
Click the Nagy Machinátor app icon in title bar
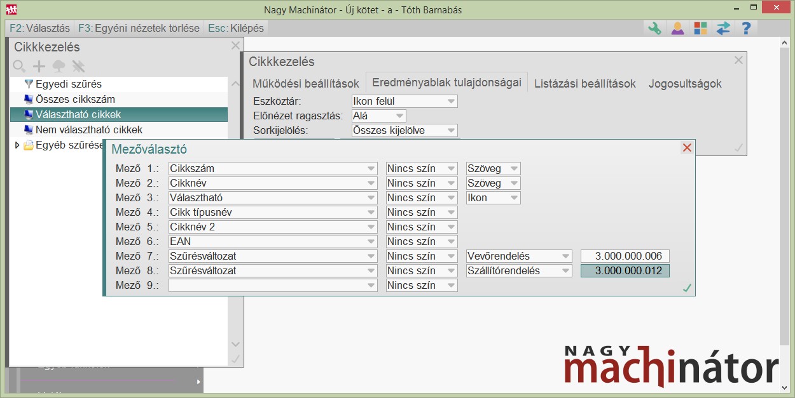pos(11,10)
